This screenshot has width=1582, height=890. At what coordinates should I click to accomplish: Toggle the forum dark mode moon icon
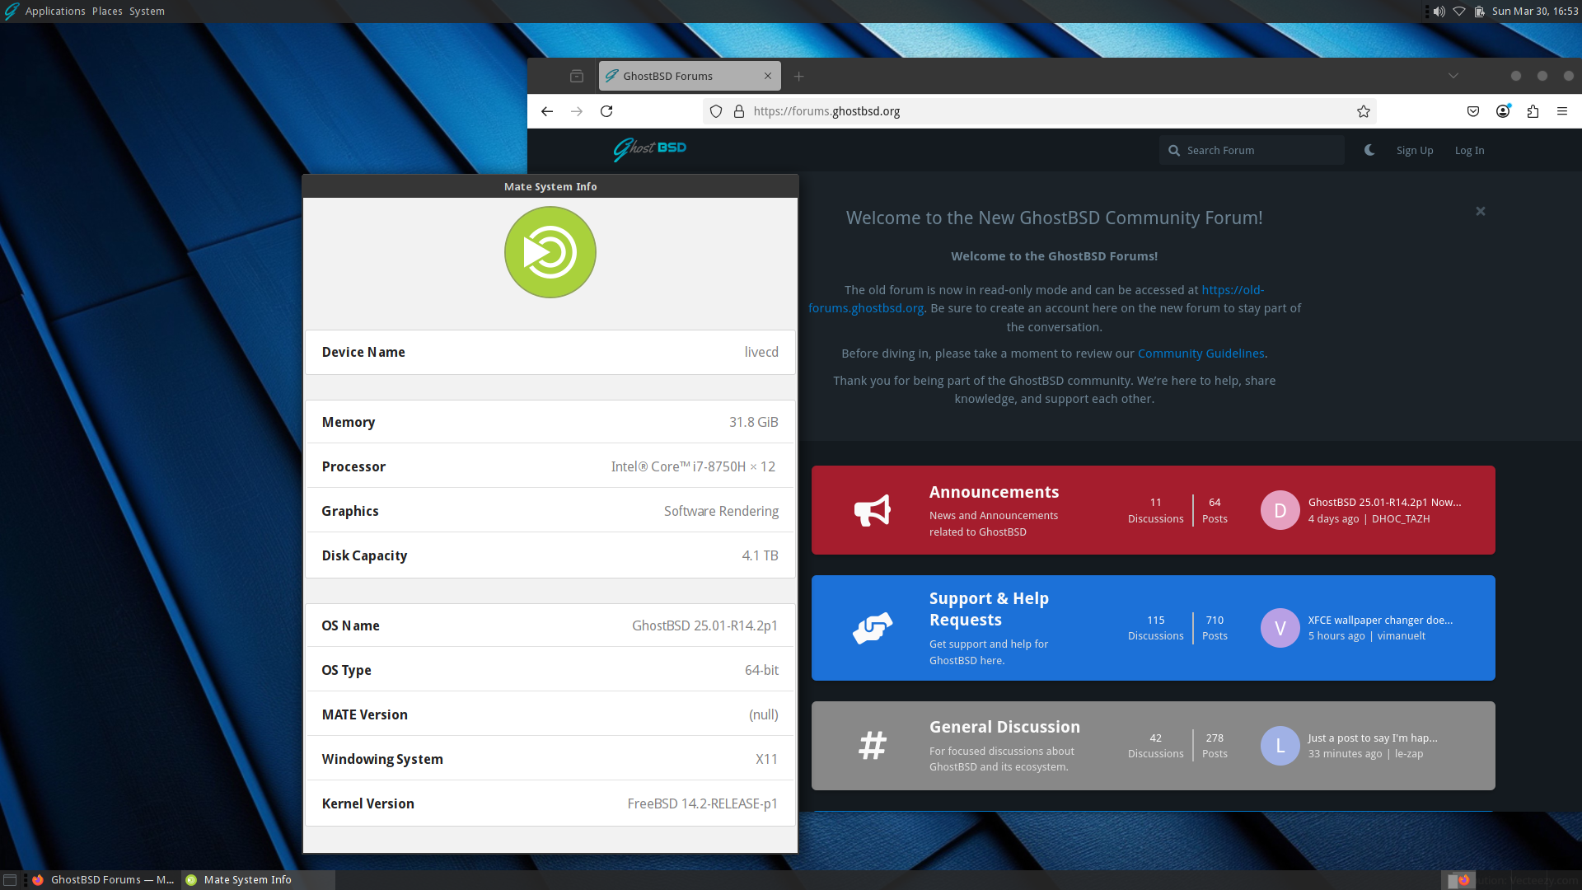[1369, 150]
